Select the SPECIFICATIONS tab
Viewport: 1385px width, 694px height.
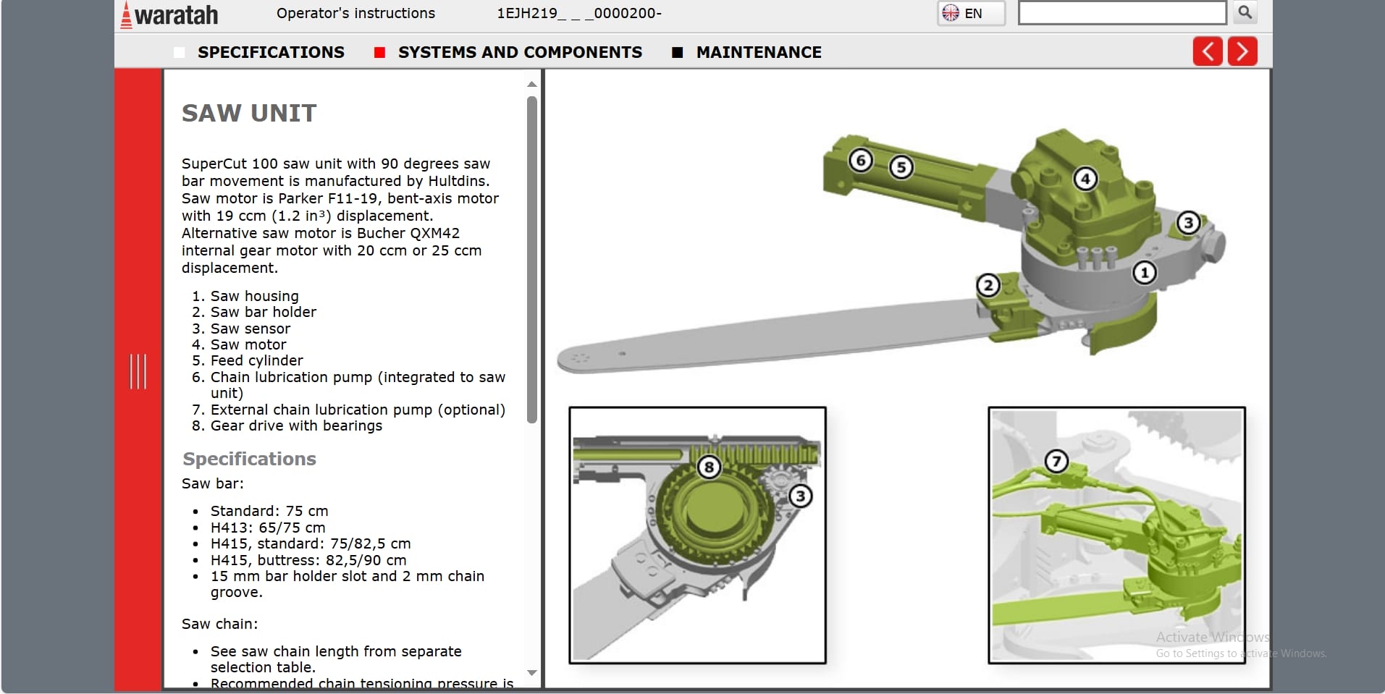271,52
